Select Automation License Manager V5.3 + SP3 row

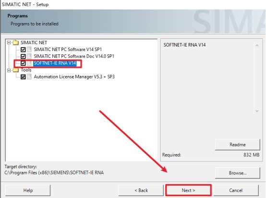coord(74,77)
